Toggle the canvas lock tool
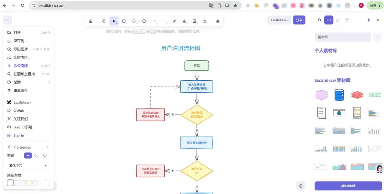Image resolution: width=384 pixels, height=194 pixels. point(90,21)
